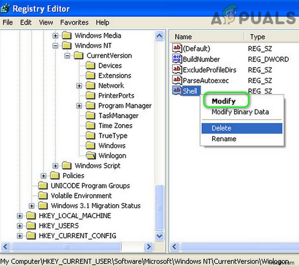Open the Edit menu
Screen dimensions: 299x267
[x=26, y=23]
